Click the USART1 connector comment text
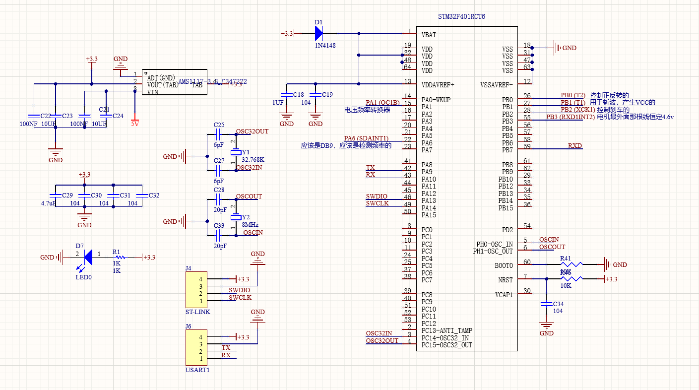The image size is (699, 390). [x=197, y=370]
